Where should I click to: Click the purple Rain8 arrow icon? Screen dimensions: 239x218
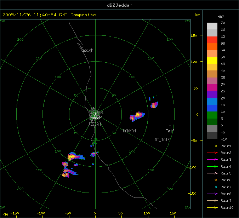click(212, 194)
